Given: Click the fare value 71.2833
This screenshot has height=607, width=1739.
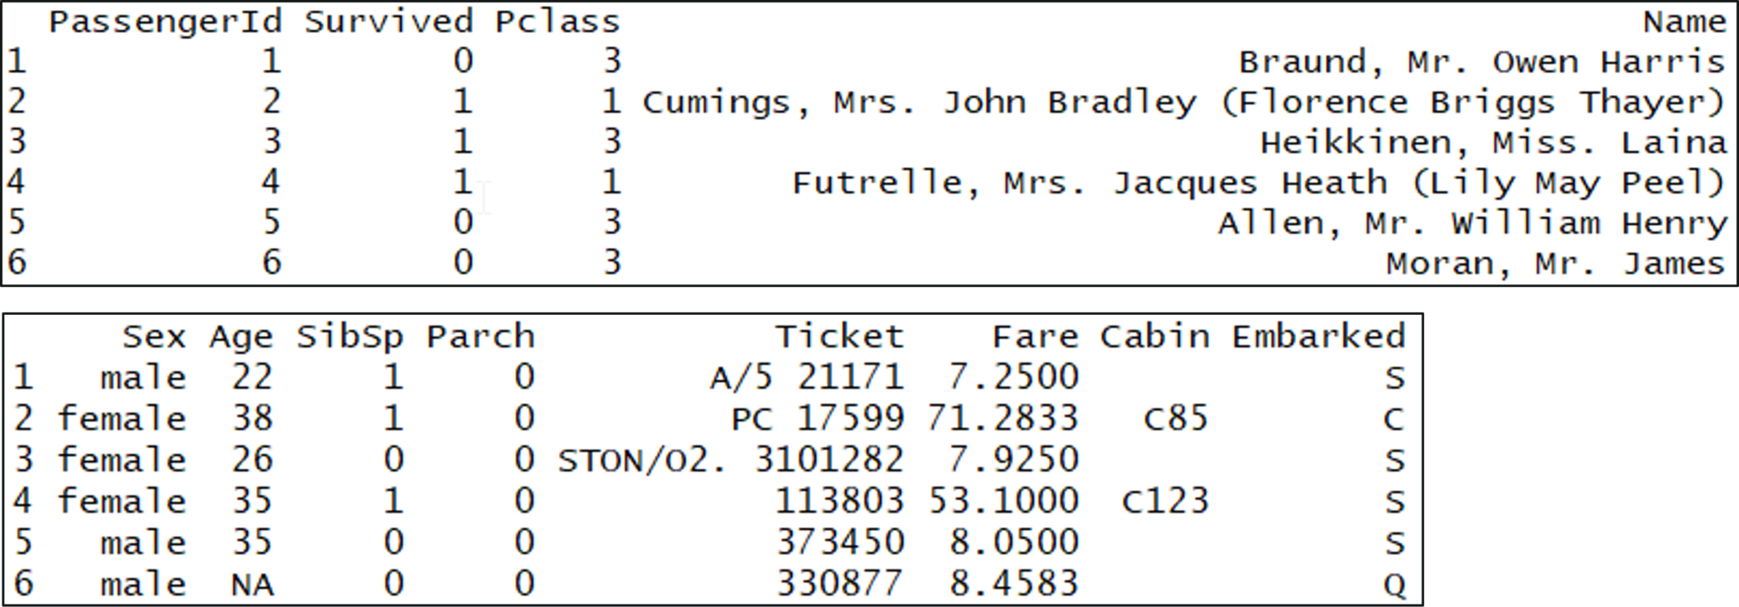Looking at the screenshot, I should pyautogui.click(x=1003, y=419).
